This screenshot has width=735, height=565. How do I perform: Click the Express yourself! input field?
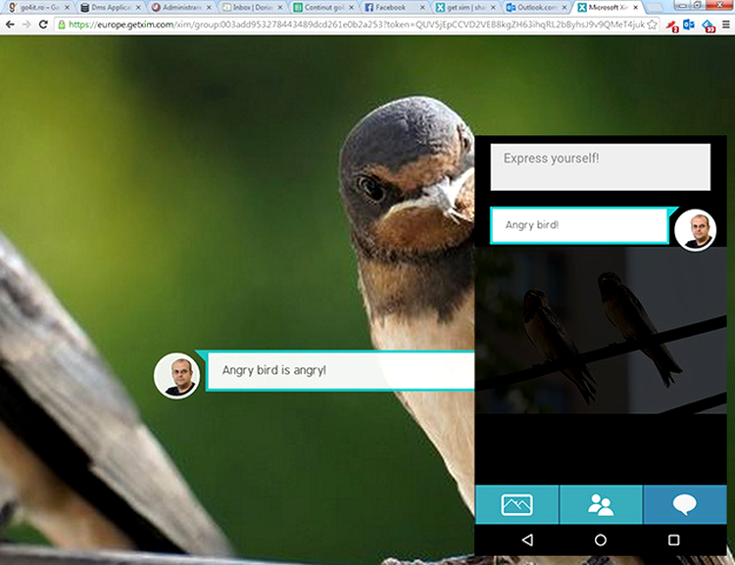pos(600,166)
